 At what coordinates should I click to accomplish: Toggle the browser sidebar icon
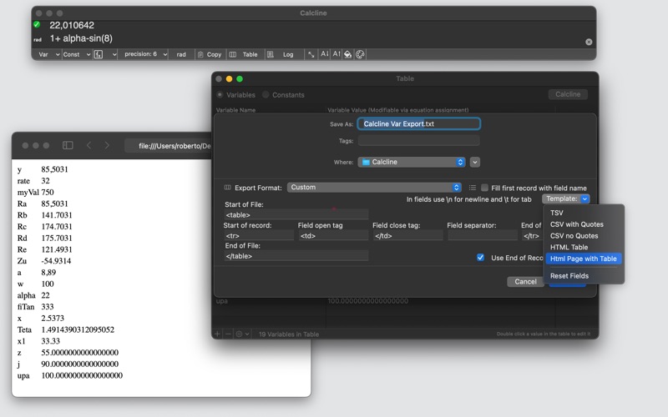coord(68,145)
